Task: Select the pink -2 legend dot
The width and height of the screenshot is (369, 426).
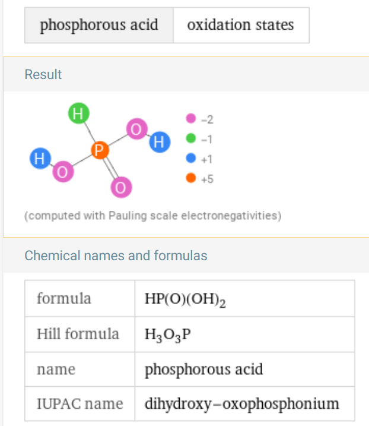Action: coord(191,118)
